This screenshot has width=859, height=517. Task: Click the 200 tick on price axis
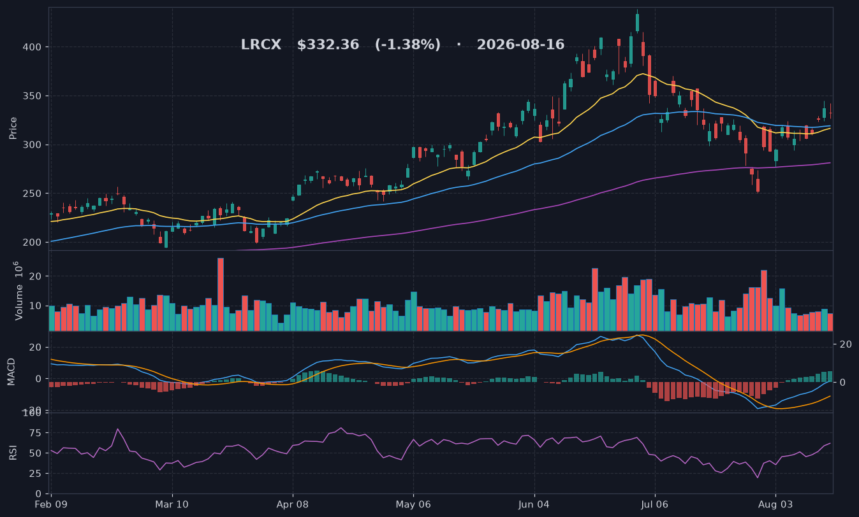click(33, 243)
